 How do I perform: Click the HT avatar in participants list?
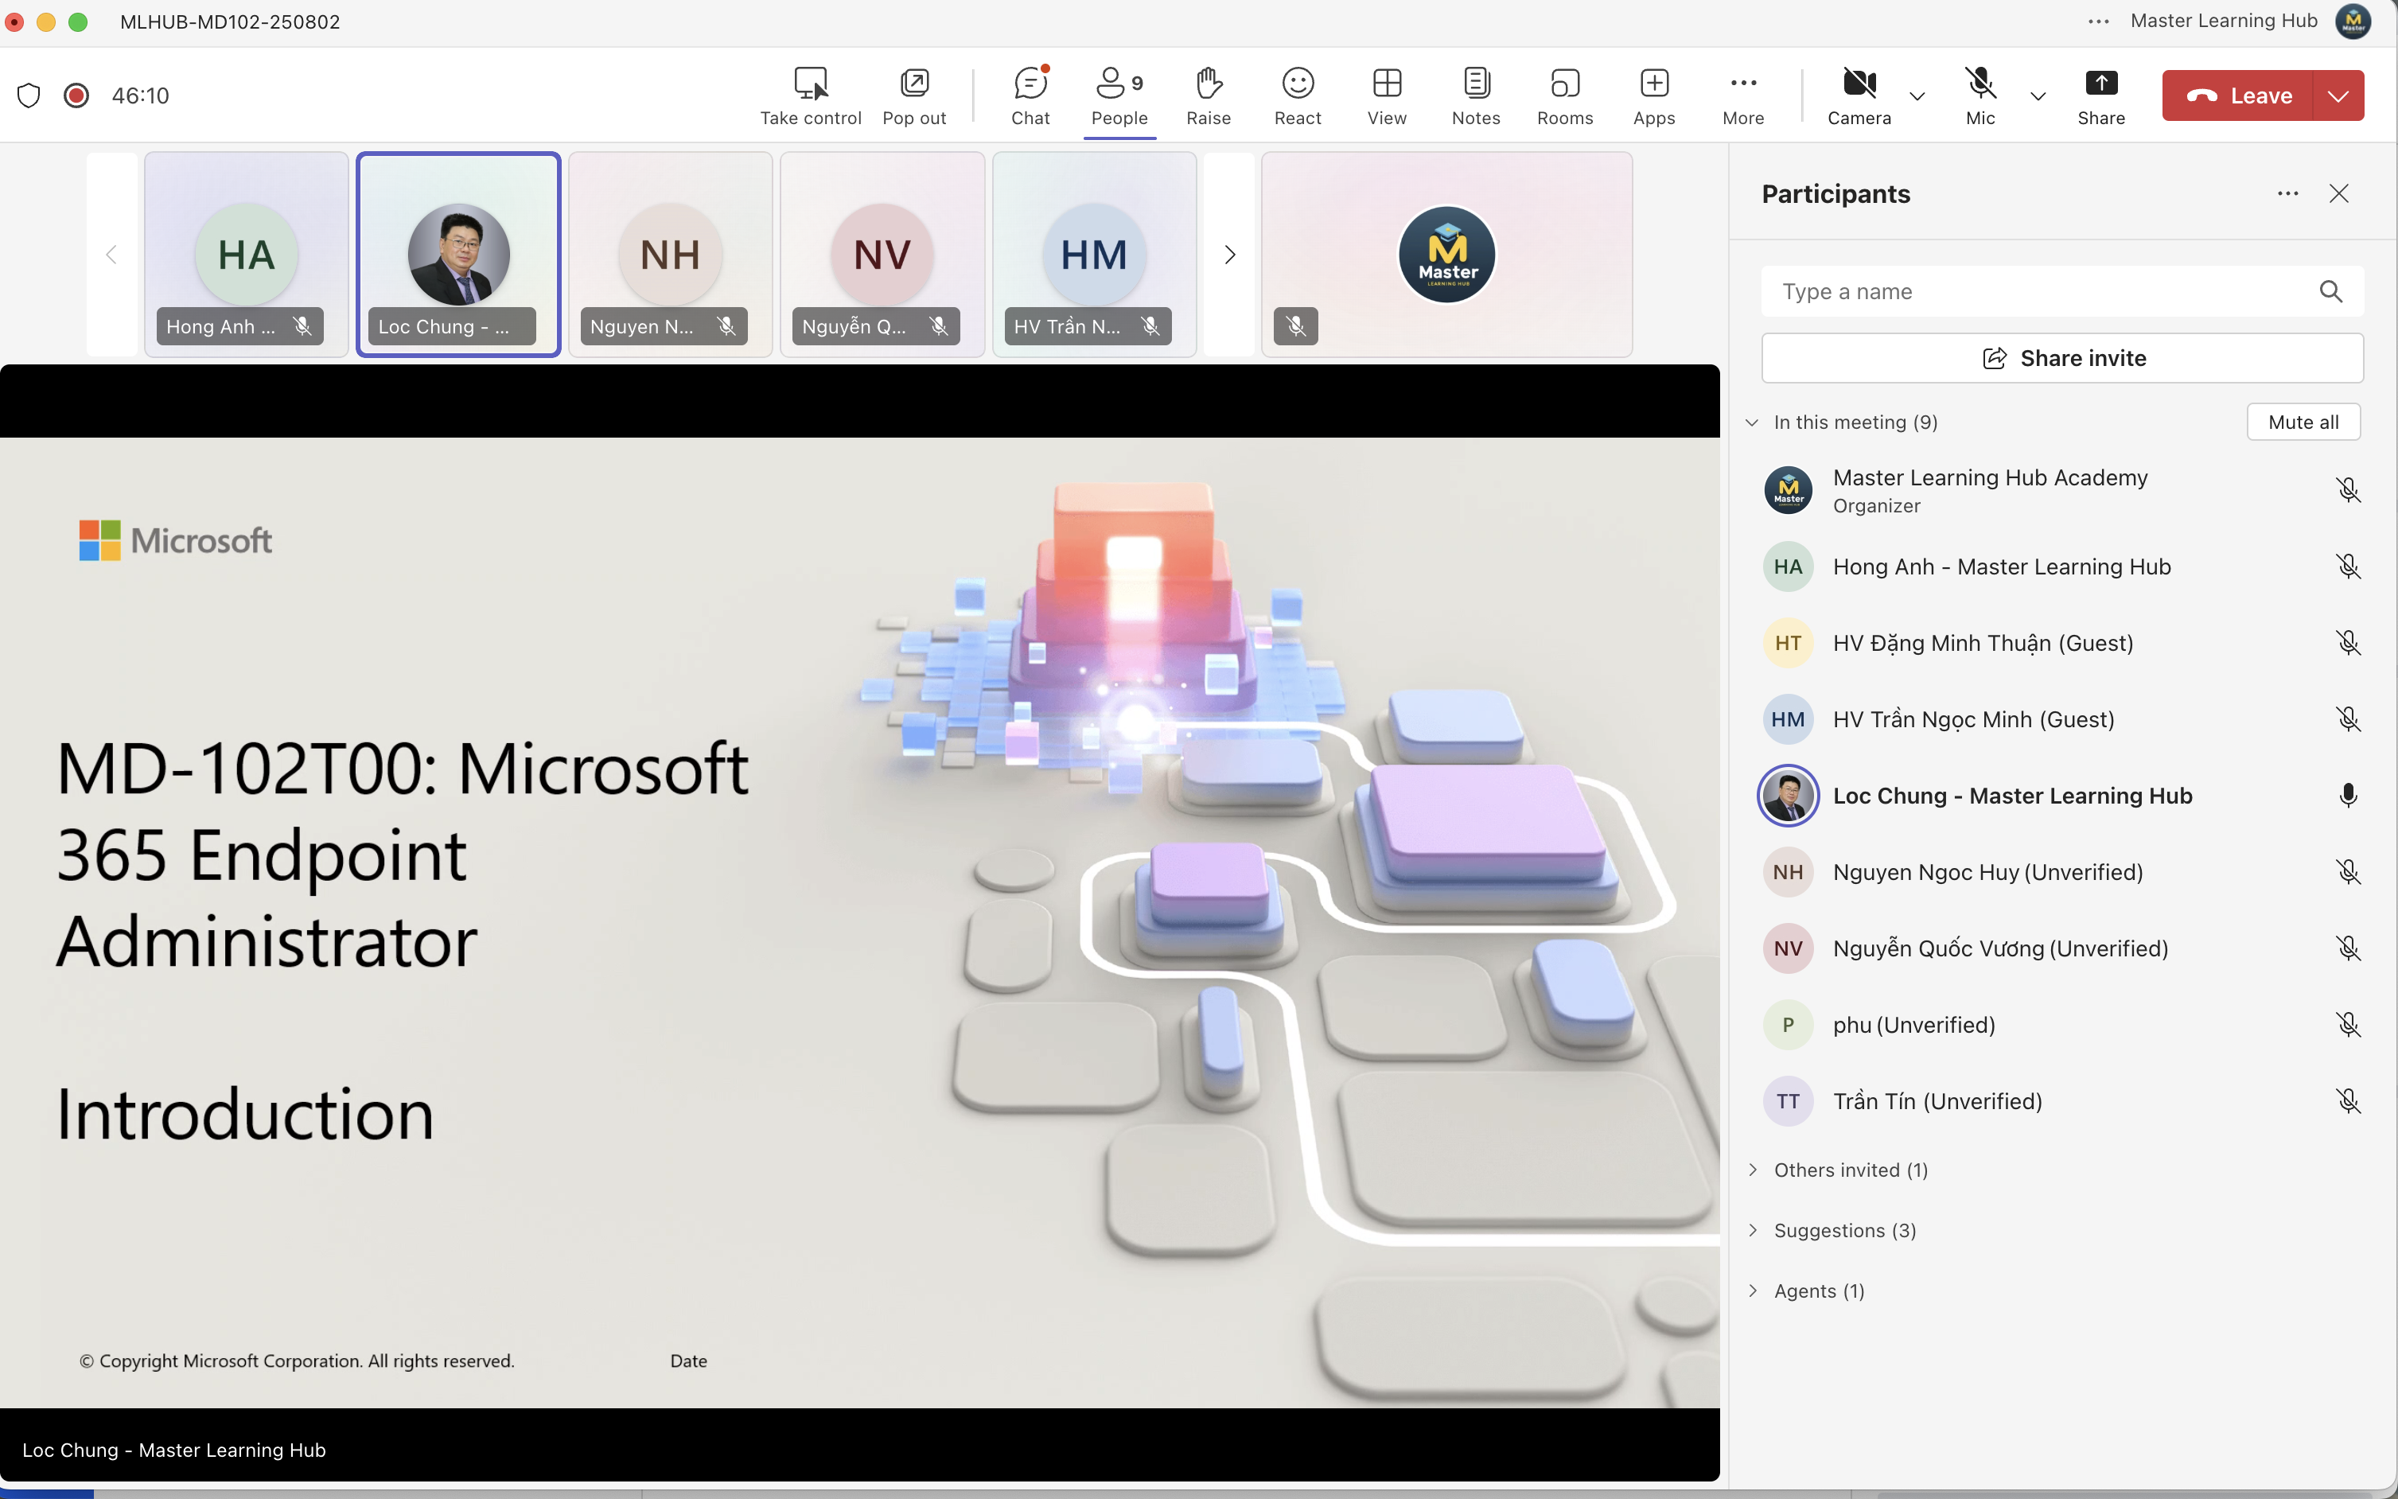tap(1789, 642)
